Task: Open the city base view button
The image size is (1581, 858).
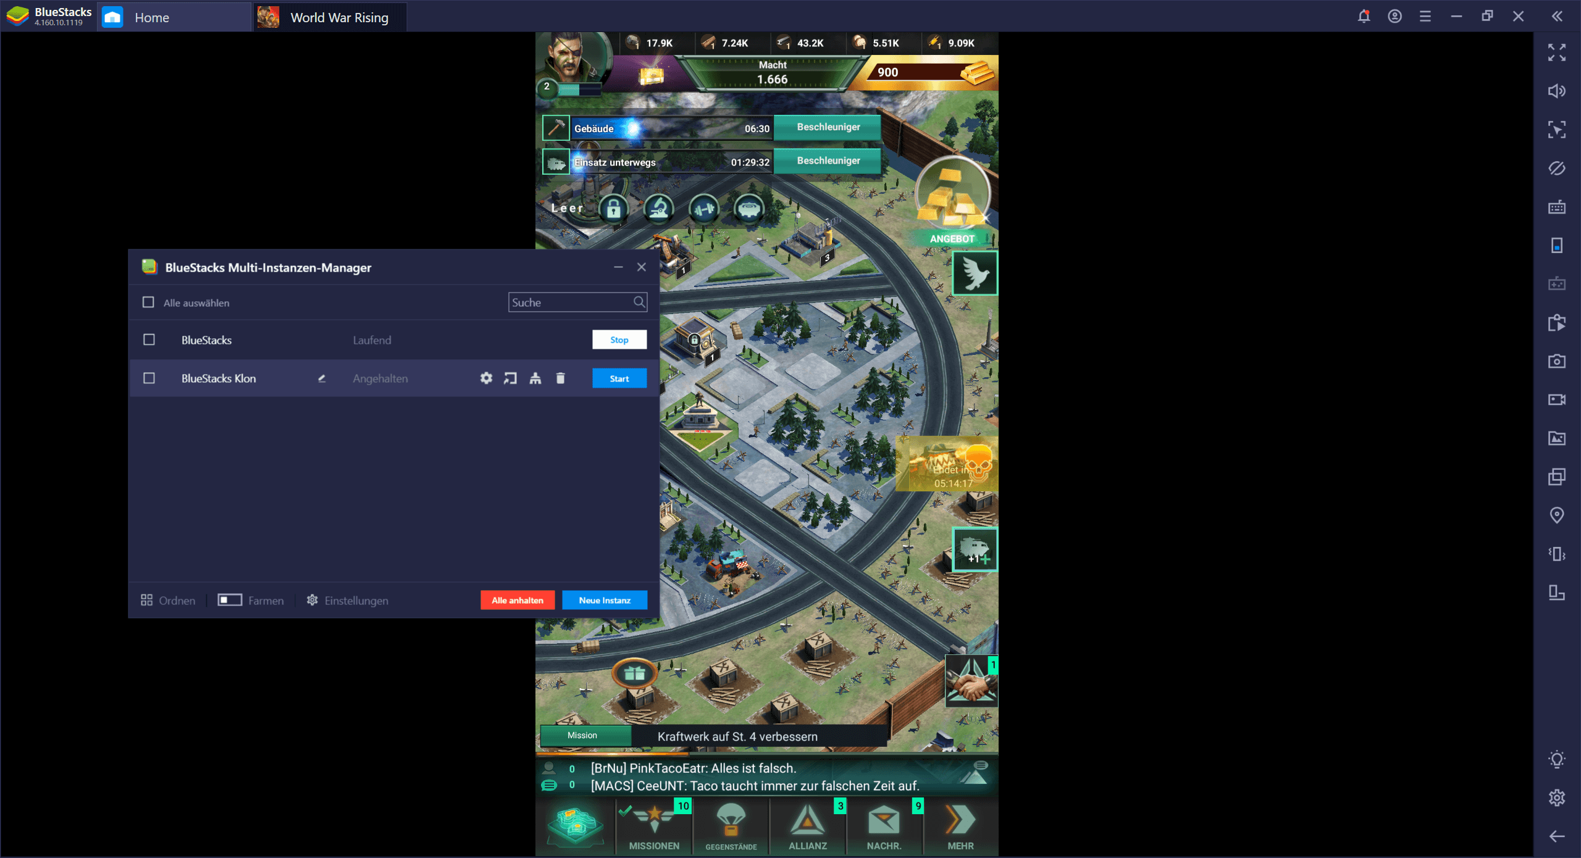Action: tap(576, 827)
